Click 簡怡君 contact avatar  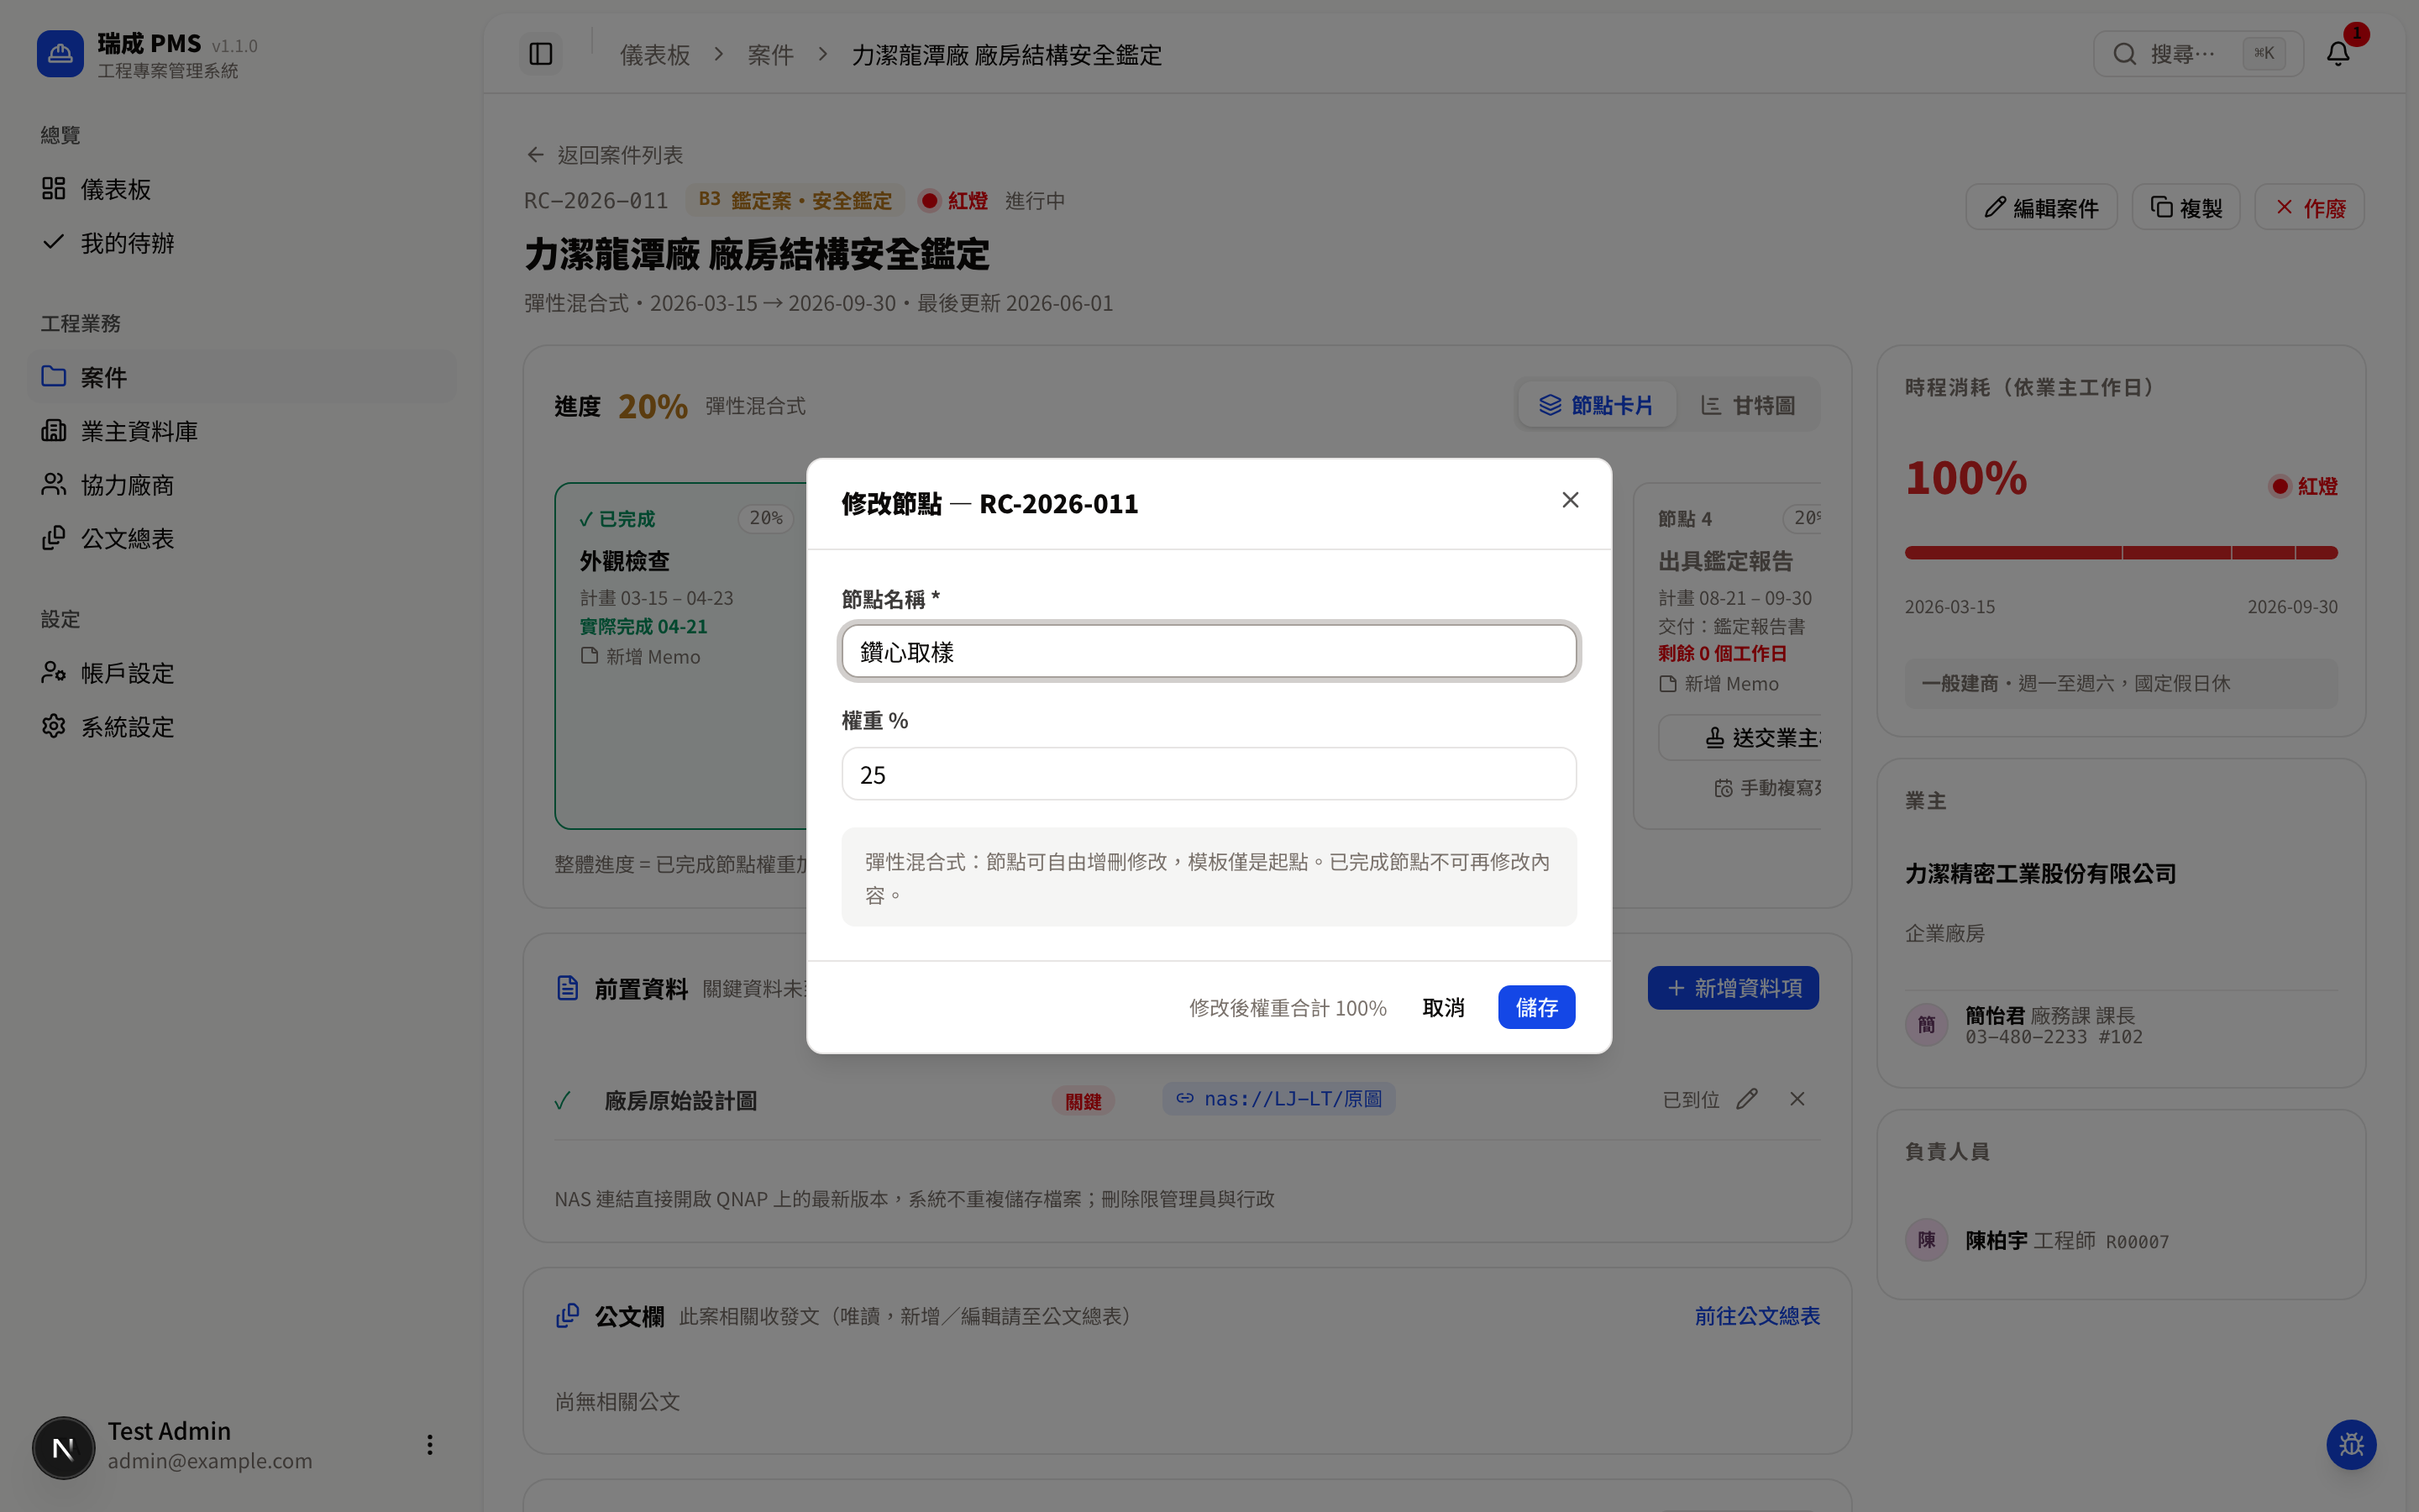(1926, 1025)
